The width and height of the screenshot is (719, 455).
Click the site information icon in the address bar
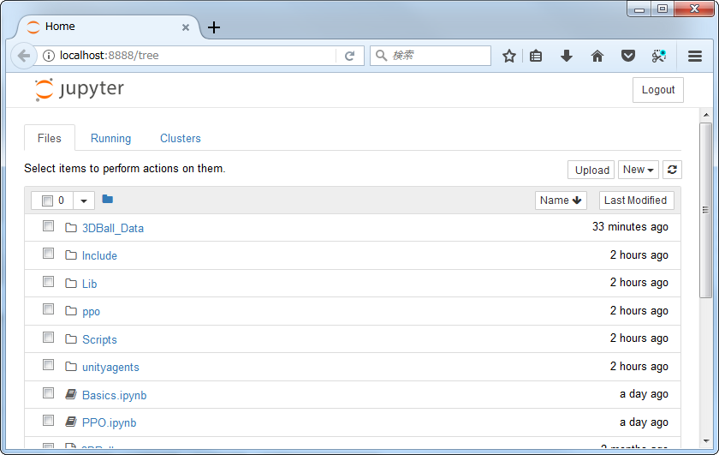pyautogui.click(x=49, y=56)
